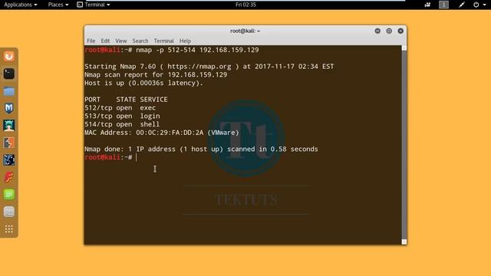Open the File menu
This screenshot has height=276, width=491.
(91, 41)
